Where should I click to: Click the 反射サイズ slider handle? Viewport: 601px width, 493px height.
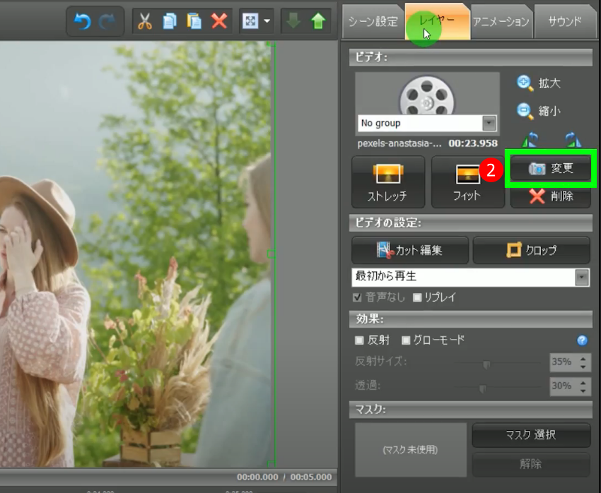click(x=486, y=364)
